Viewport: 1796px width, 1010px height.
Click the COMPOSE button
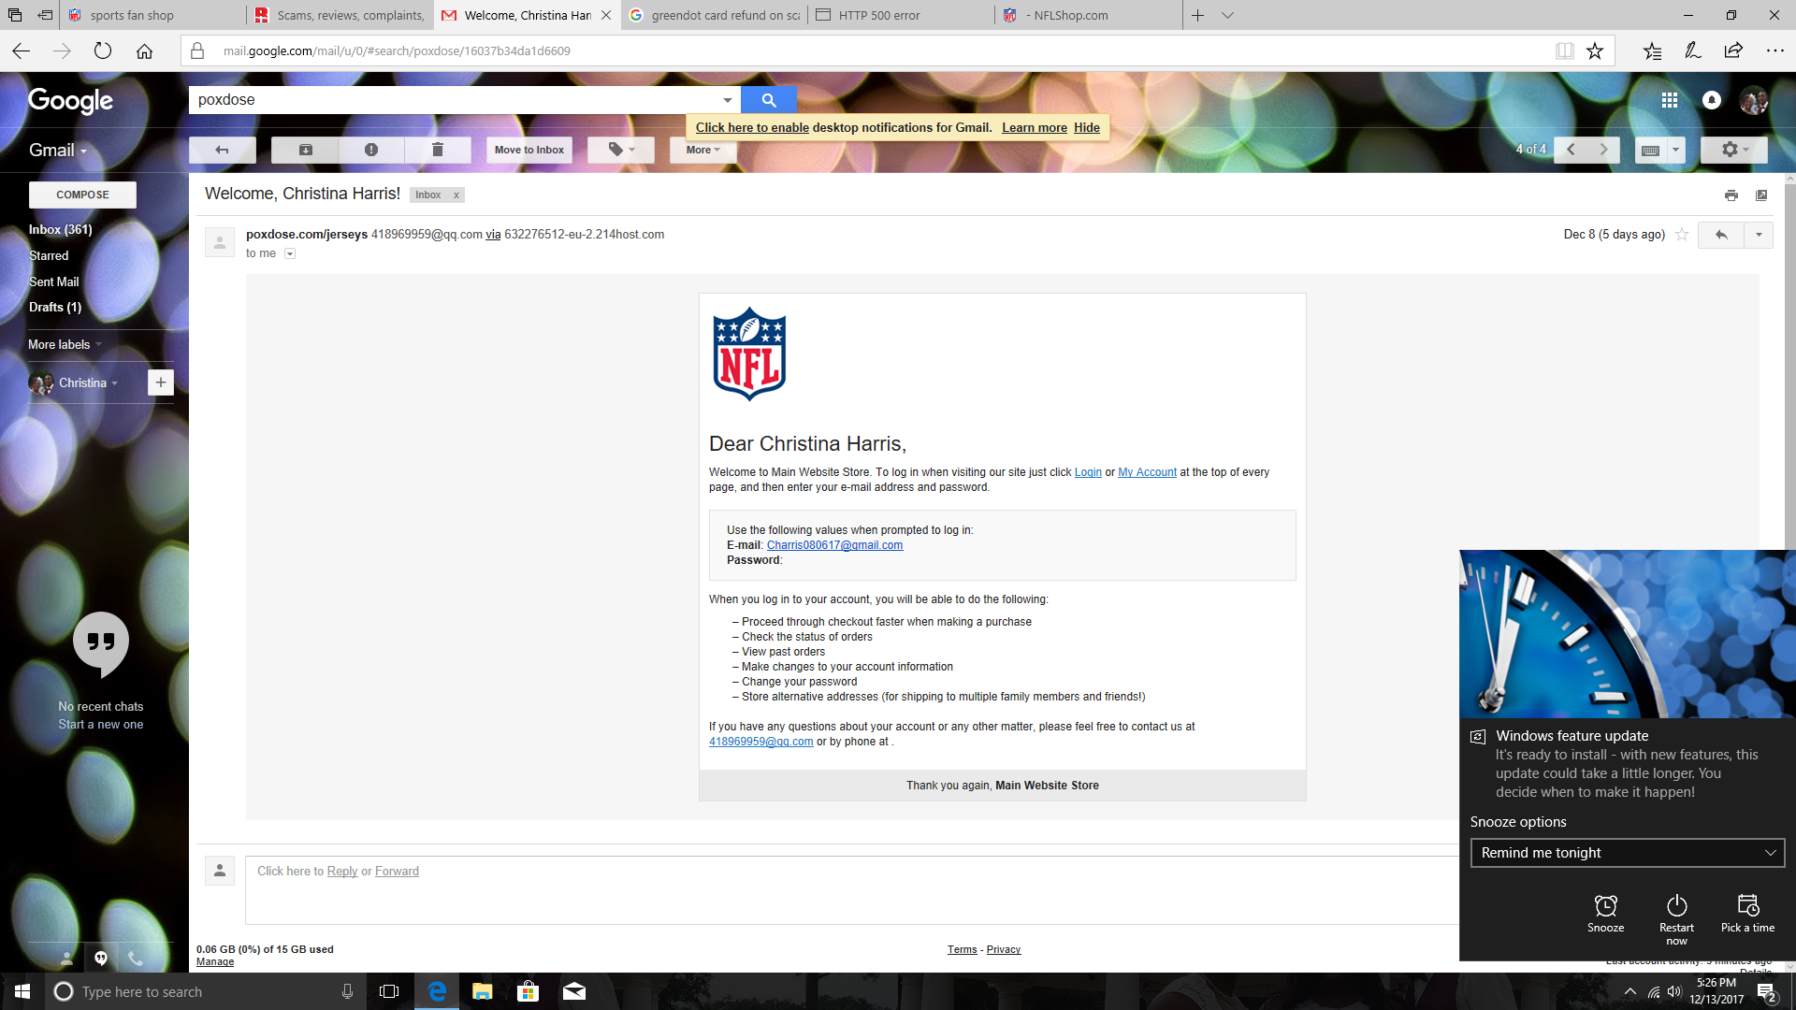click(x=82, y=195)
